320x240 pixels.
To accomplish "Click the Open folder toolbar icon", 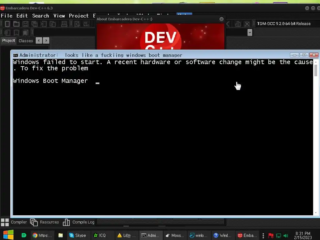I will 16,24.
